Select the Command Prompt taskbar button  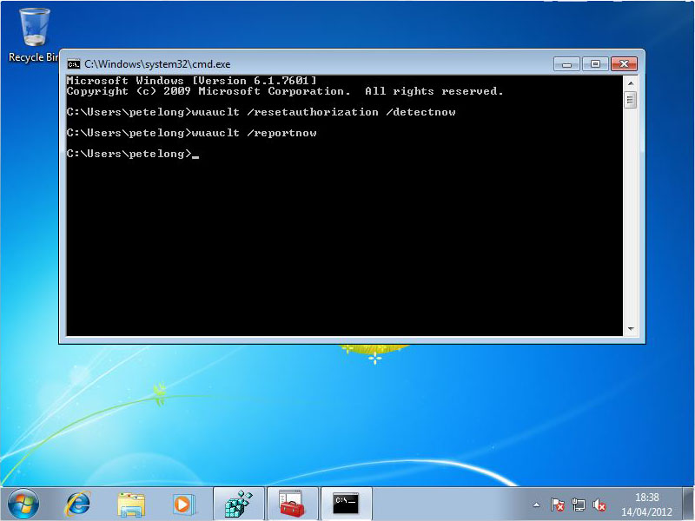(x=346, y=504)
